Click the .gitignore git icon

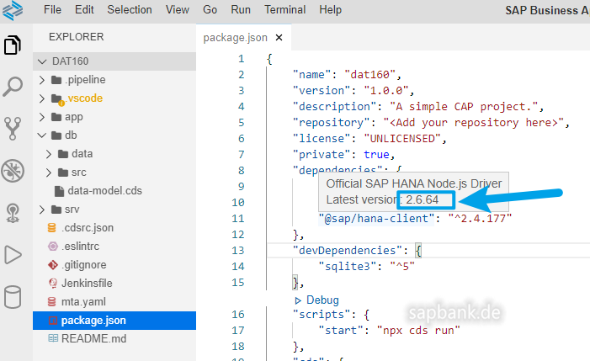pyautogui.click(x=53, y=265)
